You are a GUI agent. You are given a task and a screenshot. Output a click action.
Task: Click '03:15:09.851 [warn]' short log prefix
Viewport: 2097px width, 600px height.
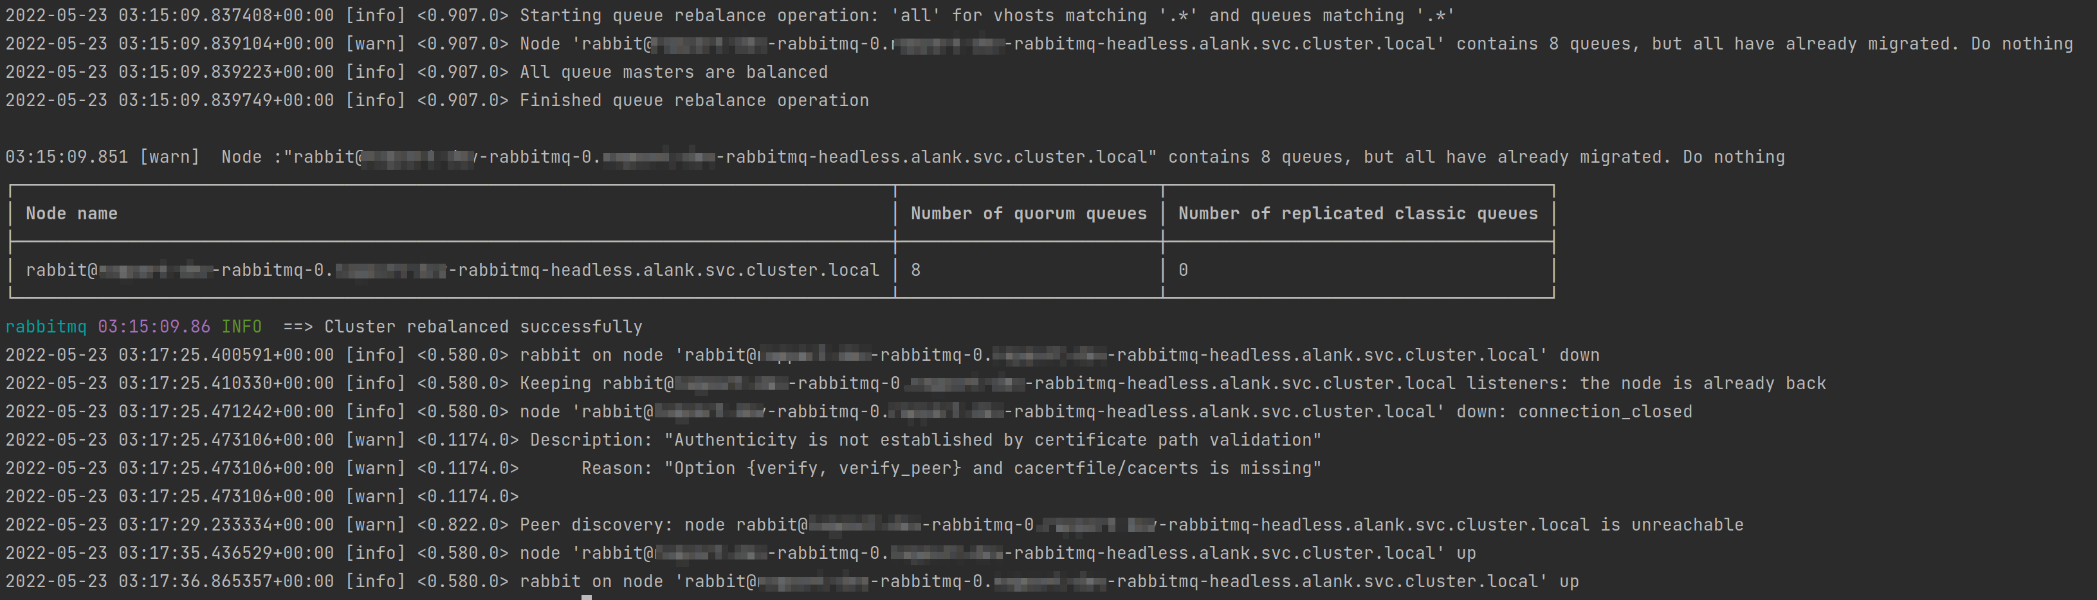(102, 157)
